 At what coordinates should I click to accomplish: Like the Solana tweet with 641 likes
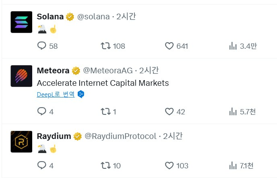[x=169, y=46]
